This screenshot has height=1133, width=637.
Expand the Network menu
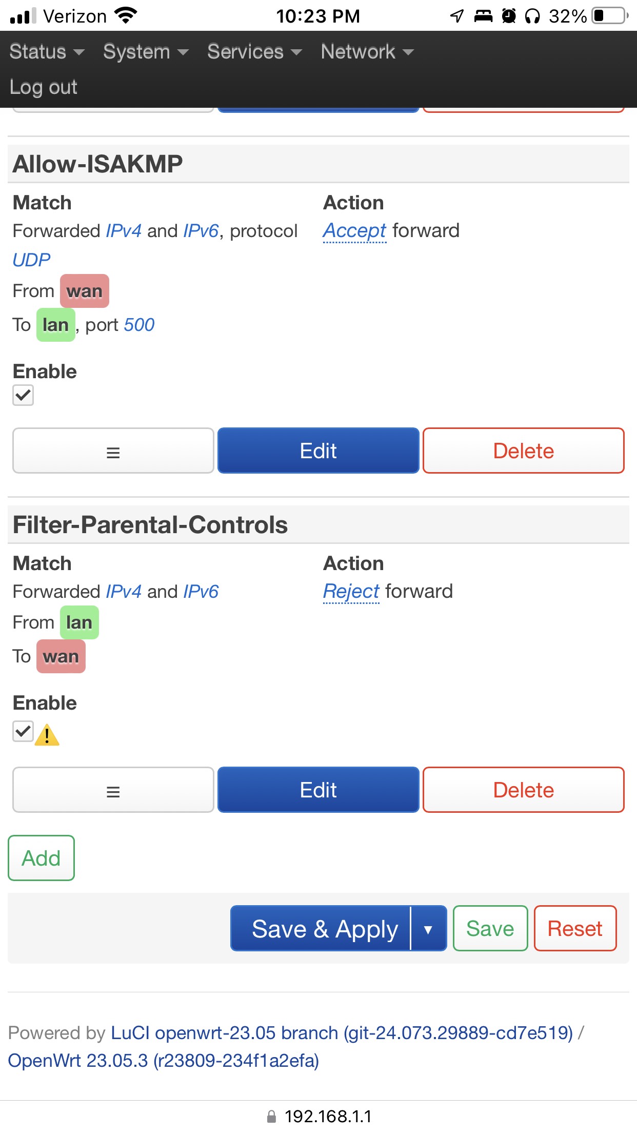[367, 51]
